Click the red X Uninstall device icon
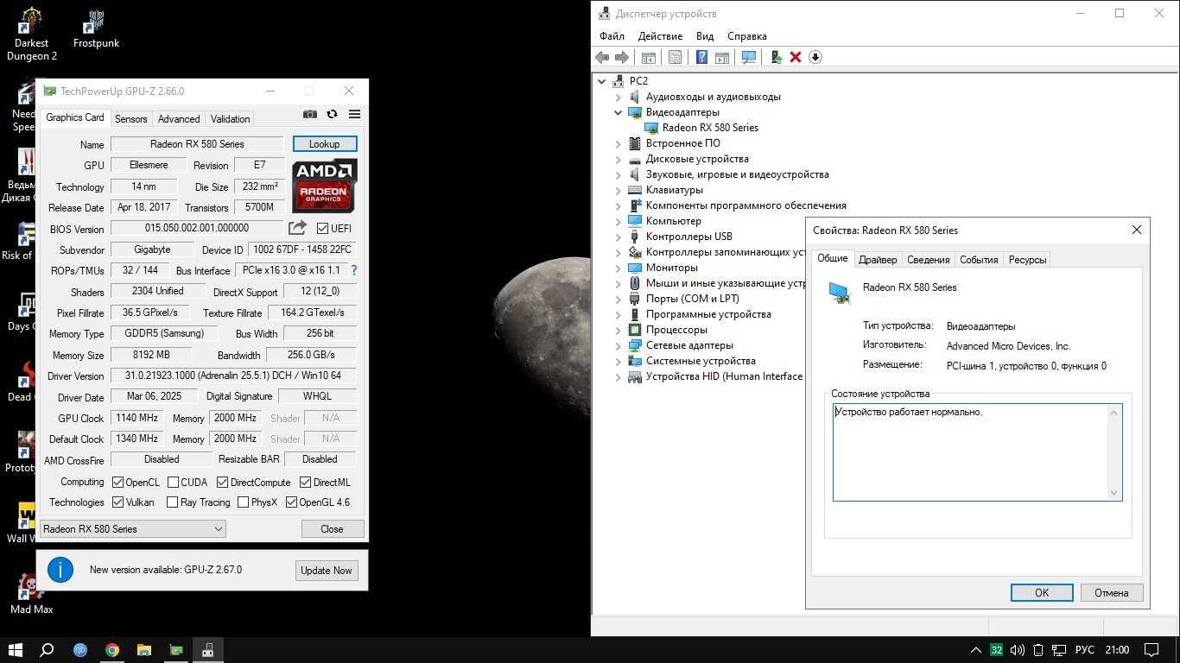The image size is (1180, 663). pyautogui.click(x=796, y=57)
